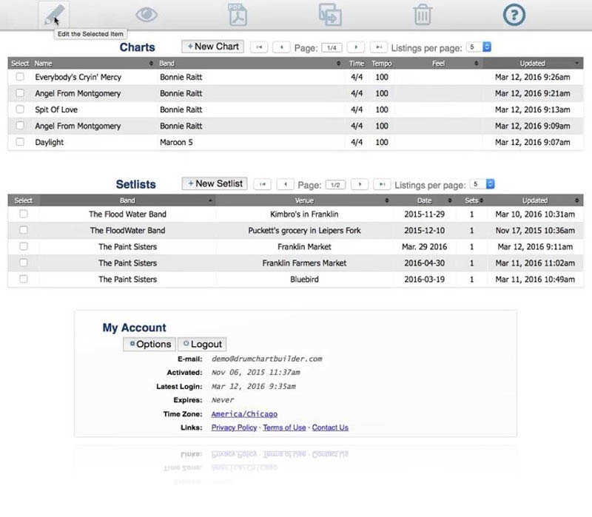Click the New Chart button
The width and height of the screenshot is (592, 517).
tap(213, 47)
